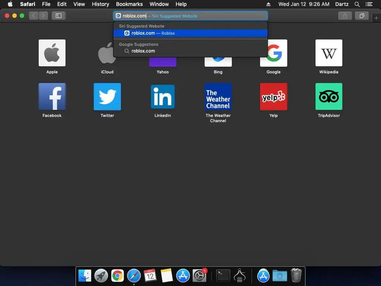Open the Edit menu
Image resolution: width=381 pixels, height=286 pixels.
(x=62, y=4)
